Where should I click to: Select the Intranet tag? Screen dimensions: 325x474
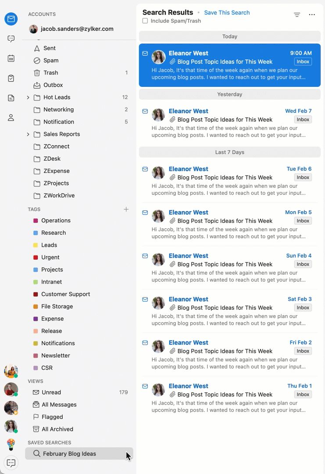tap(79, 282)
